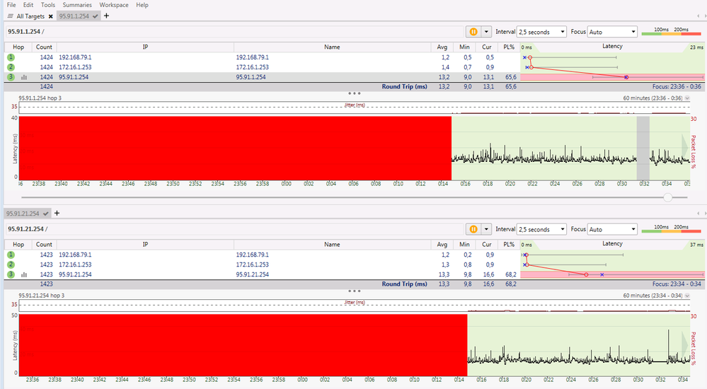Open Interval dropdown in 95.91.21.254 panel
Viewport: 707px width, 389px height.
[541, 229]
